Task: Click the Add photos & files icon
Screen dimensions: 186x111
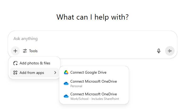Action: tap(15, 63)
